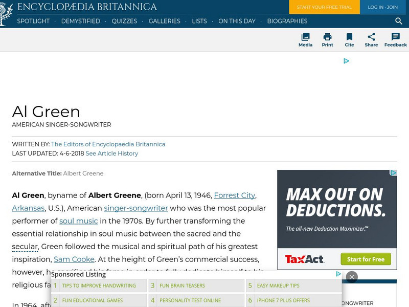Open the Spotlight menu
Image resolution: width=409 pixels, height=307 pixels.
pos(33,21)
